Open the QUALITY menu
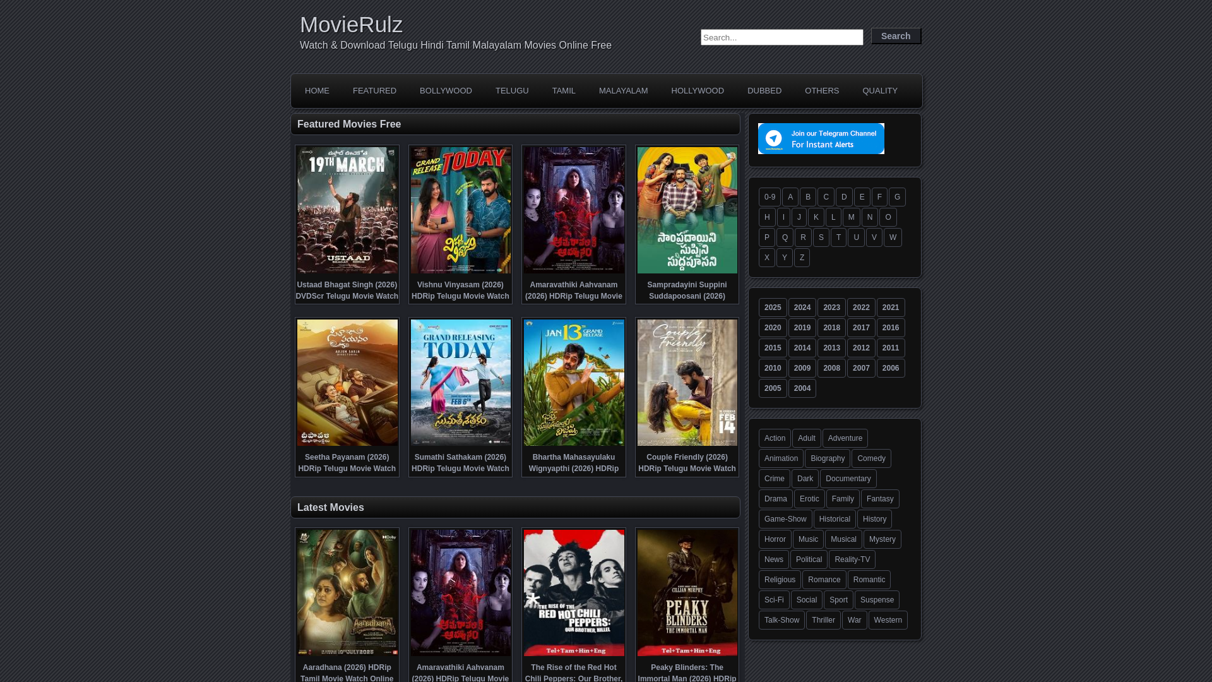 (x=880, y=91)
